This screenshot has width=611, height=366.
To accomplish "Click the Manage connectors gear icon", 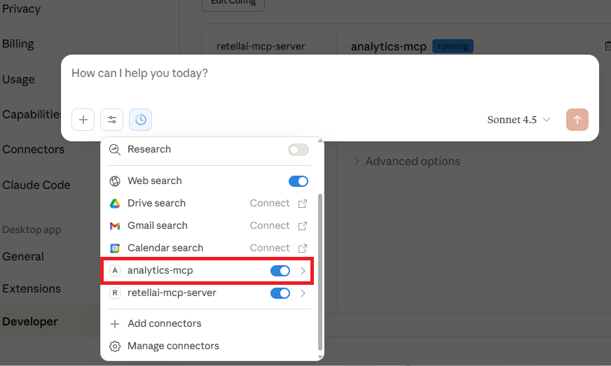I will (115, 346).
